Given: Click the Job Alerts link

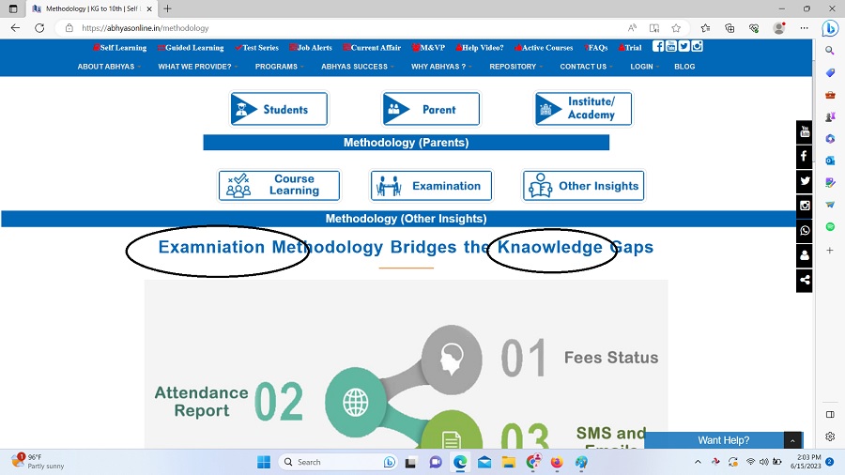Looking at the screenshot, I should (x=313, y=48).
